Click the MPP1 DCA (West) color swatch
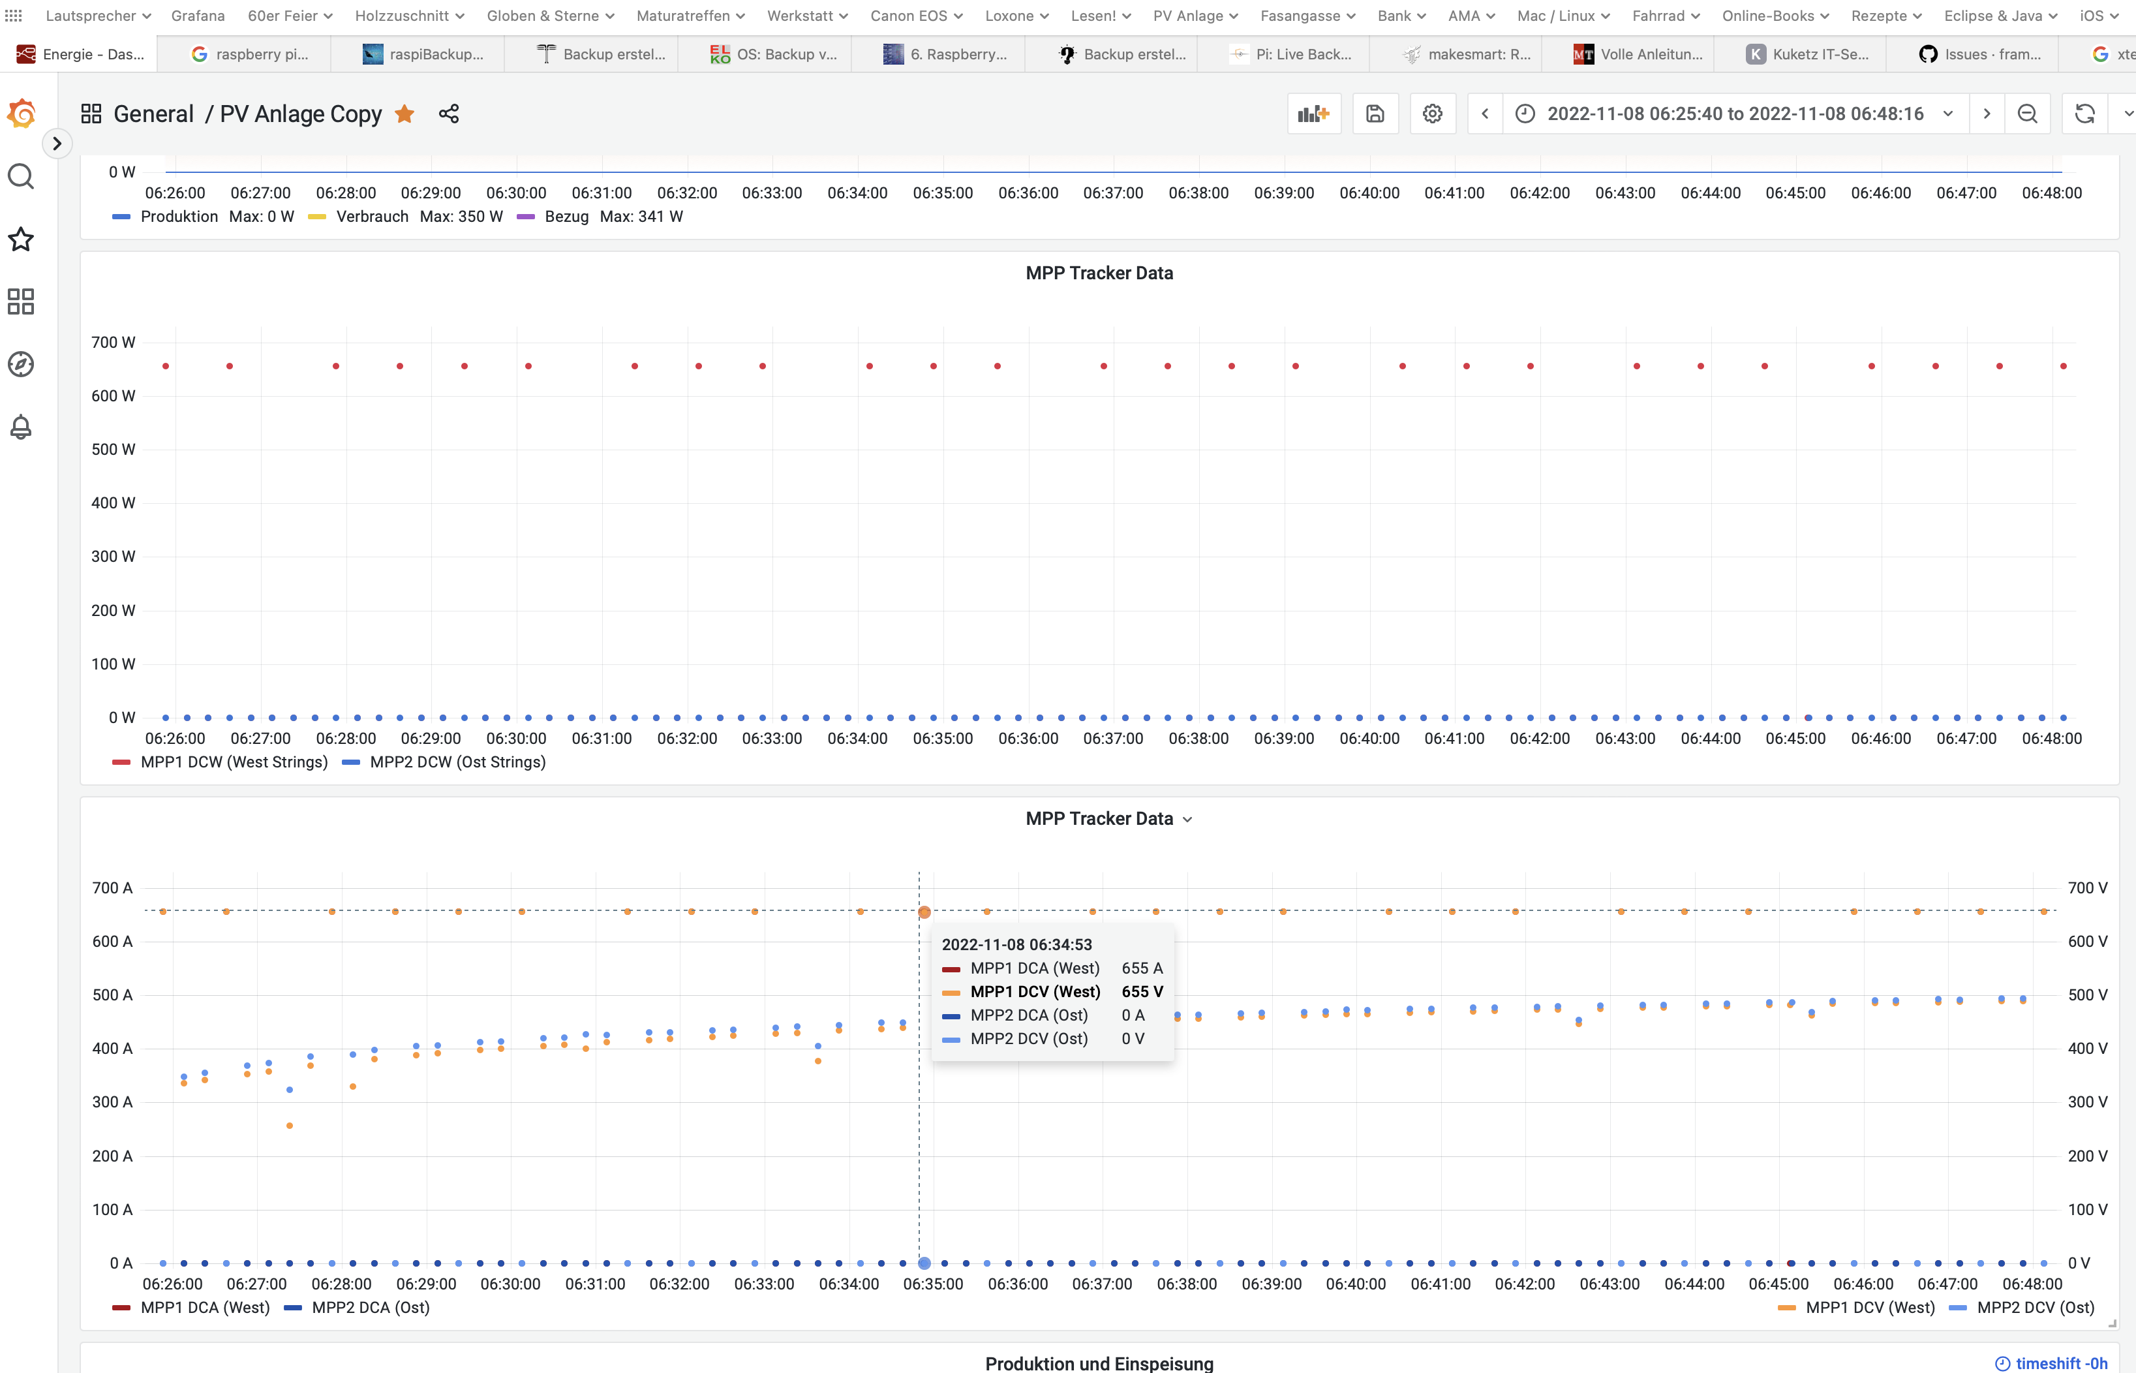2136x1373 pixels. (x=121, y=1308)
